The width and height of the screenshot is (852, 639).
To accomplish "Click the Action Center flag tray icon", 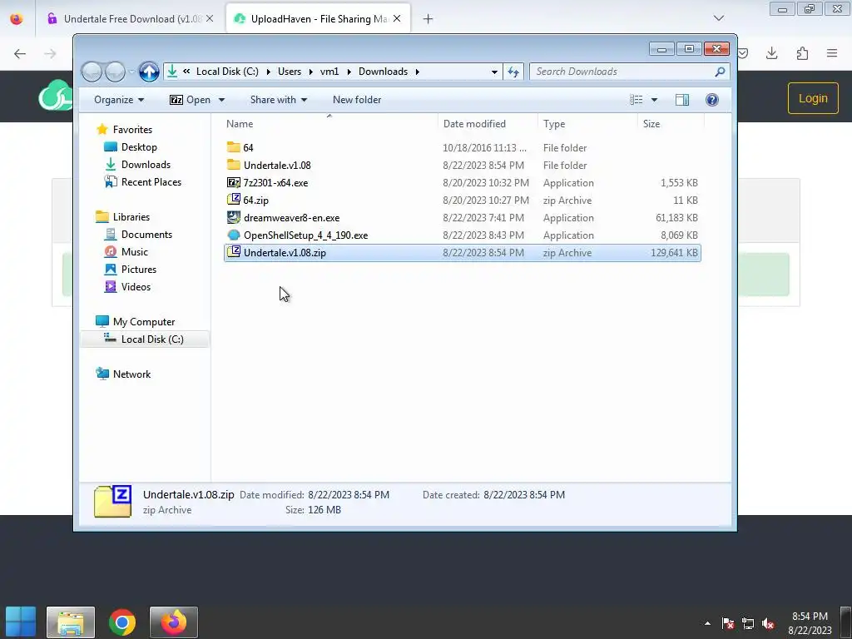I will pyautogui.click(x=728, y=623).
